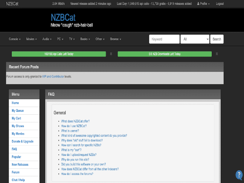Viewport: 244px width, 183px height.
Task: Click the Logout link
Action: point(220,3)
